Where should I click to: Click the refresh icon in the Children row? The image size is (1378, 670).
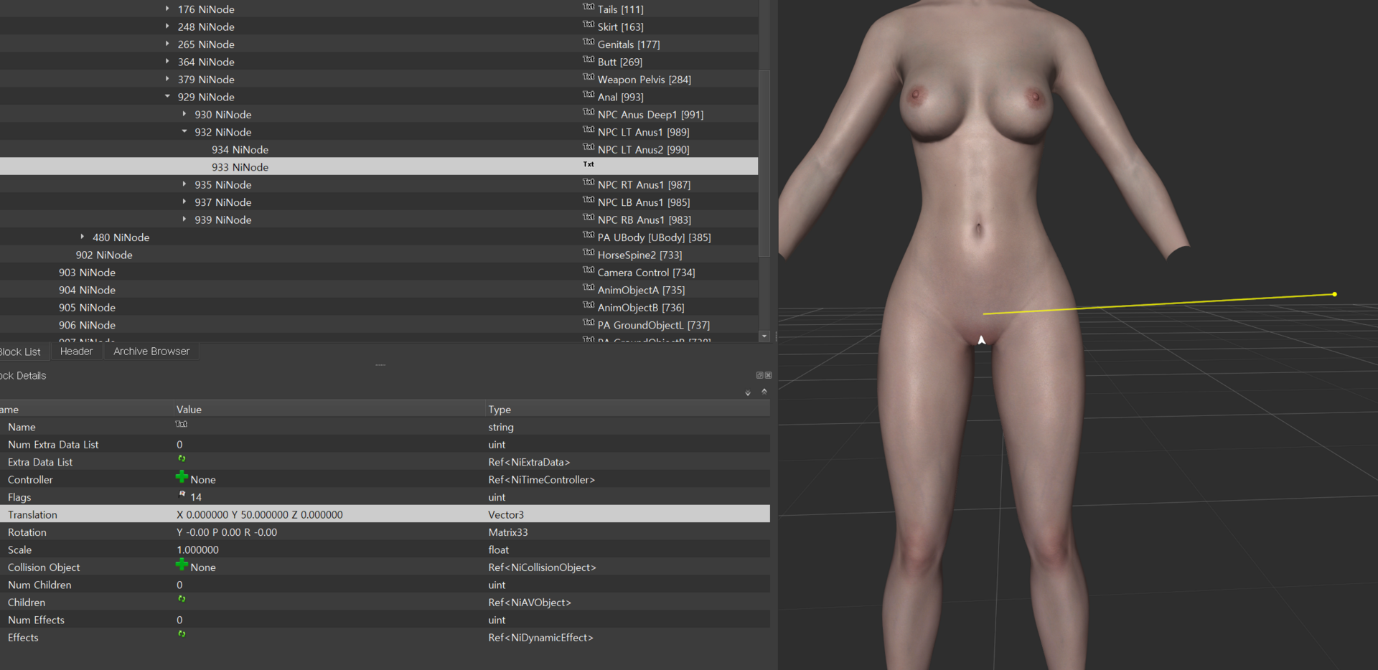pyautogui.click(x=182, y=599)
